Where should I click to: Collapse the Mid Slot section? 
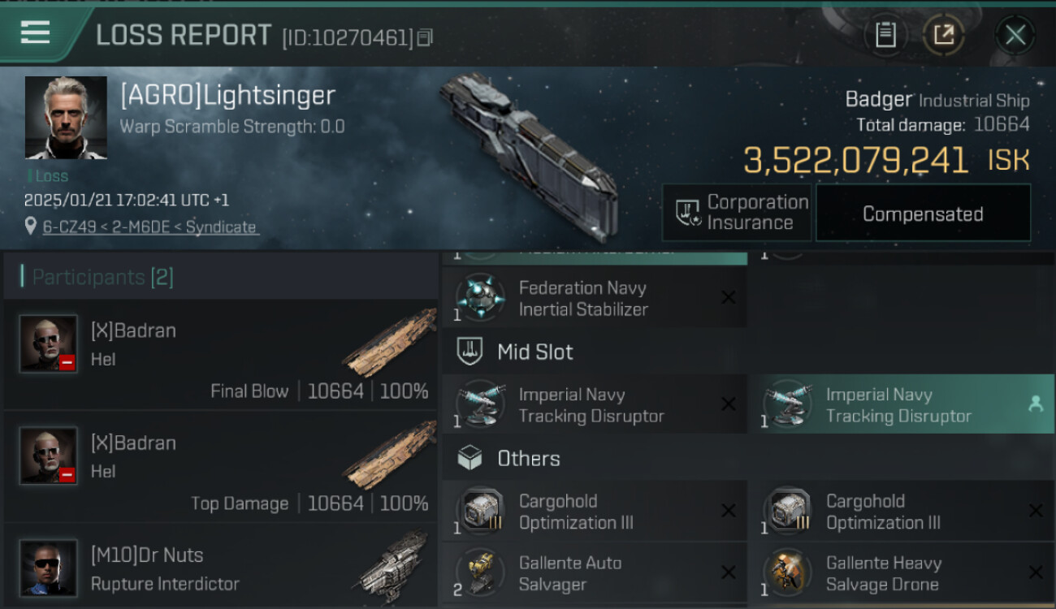pyautogui.click(x=534, y=352)
